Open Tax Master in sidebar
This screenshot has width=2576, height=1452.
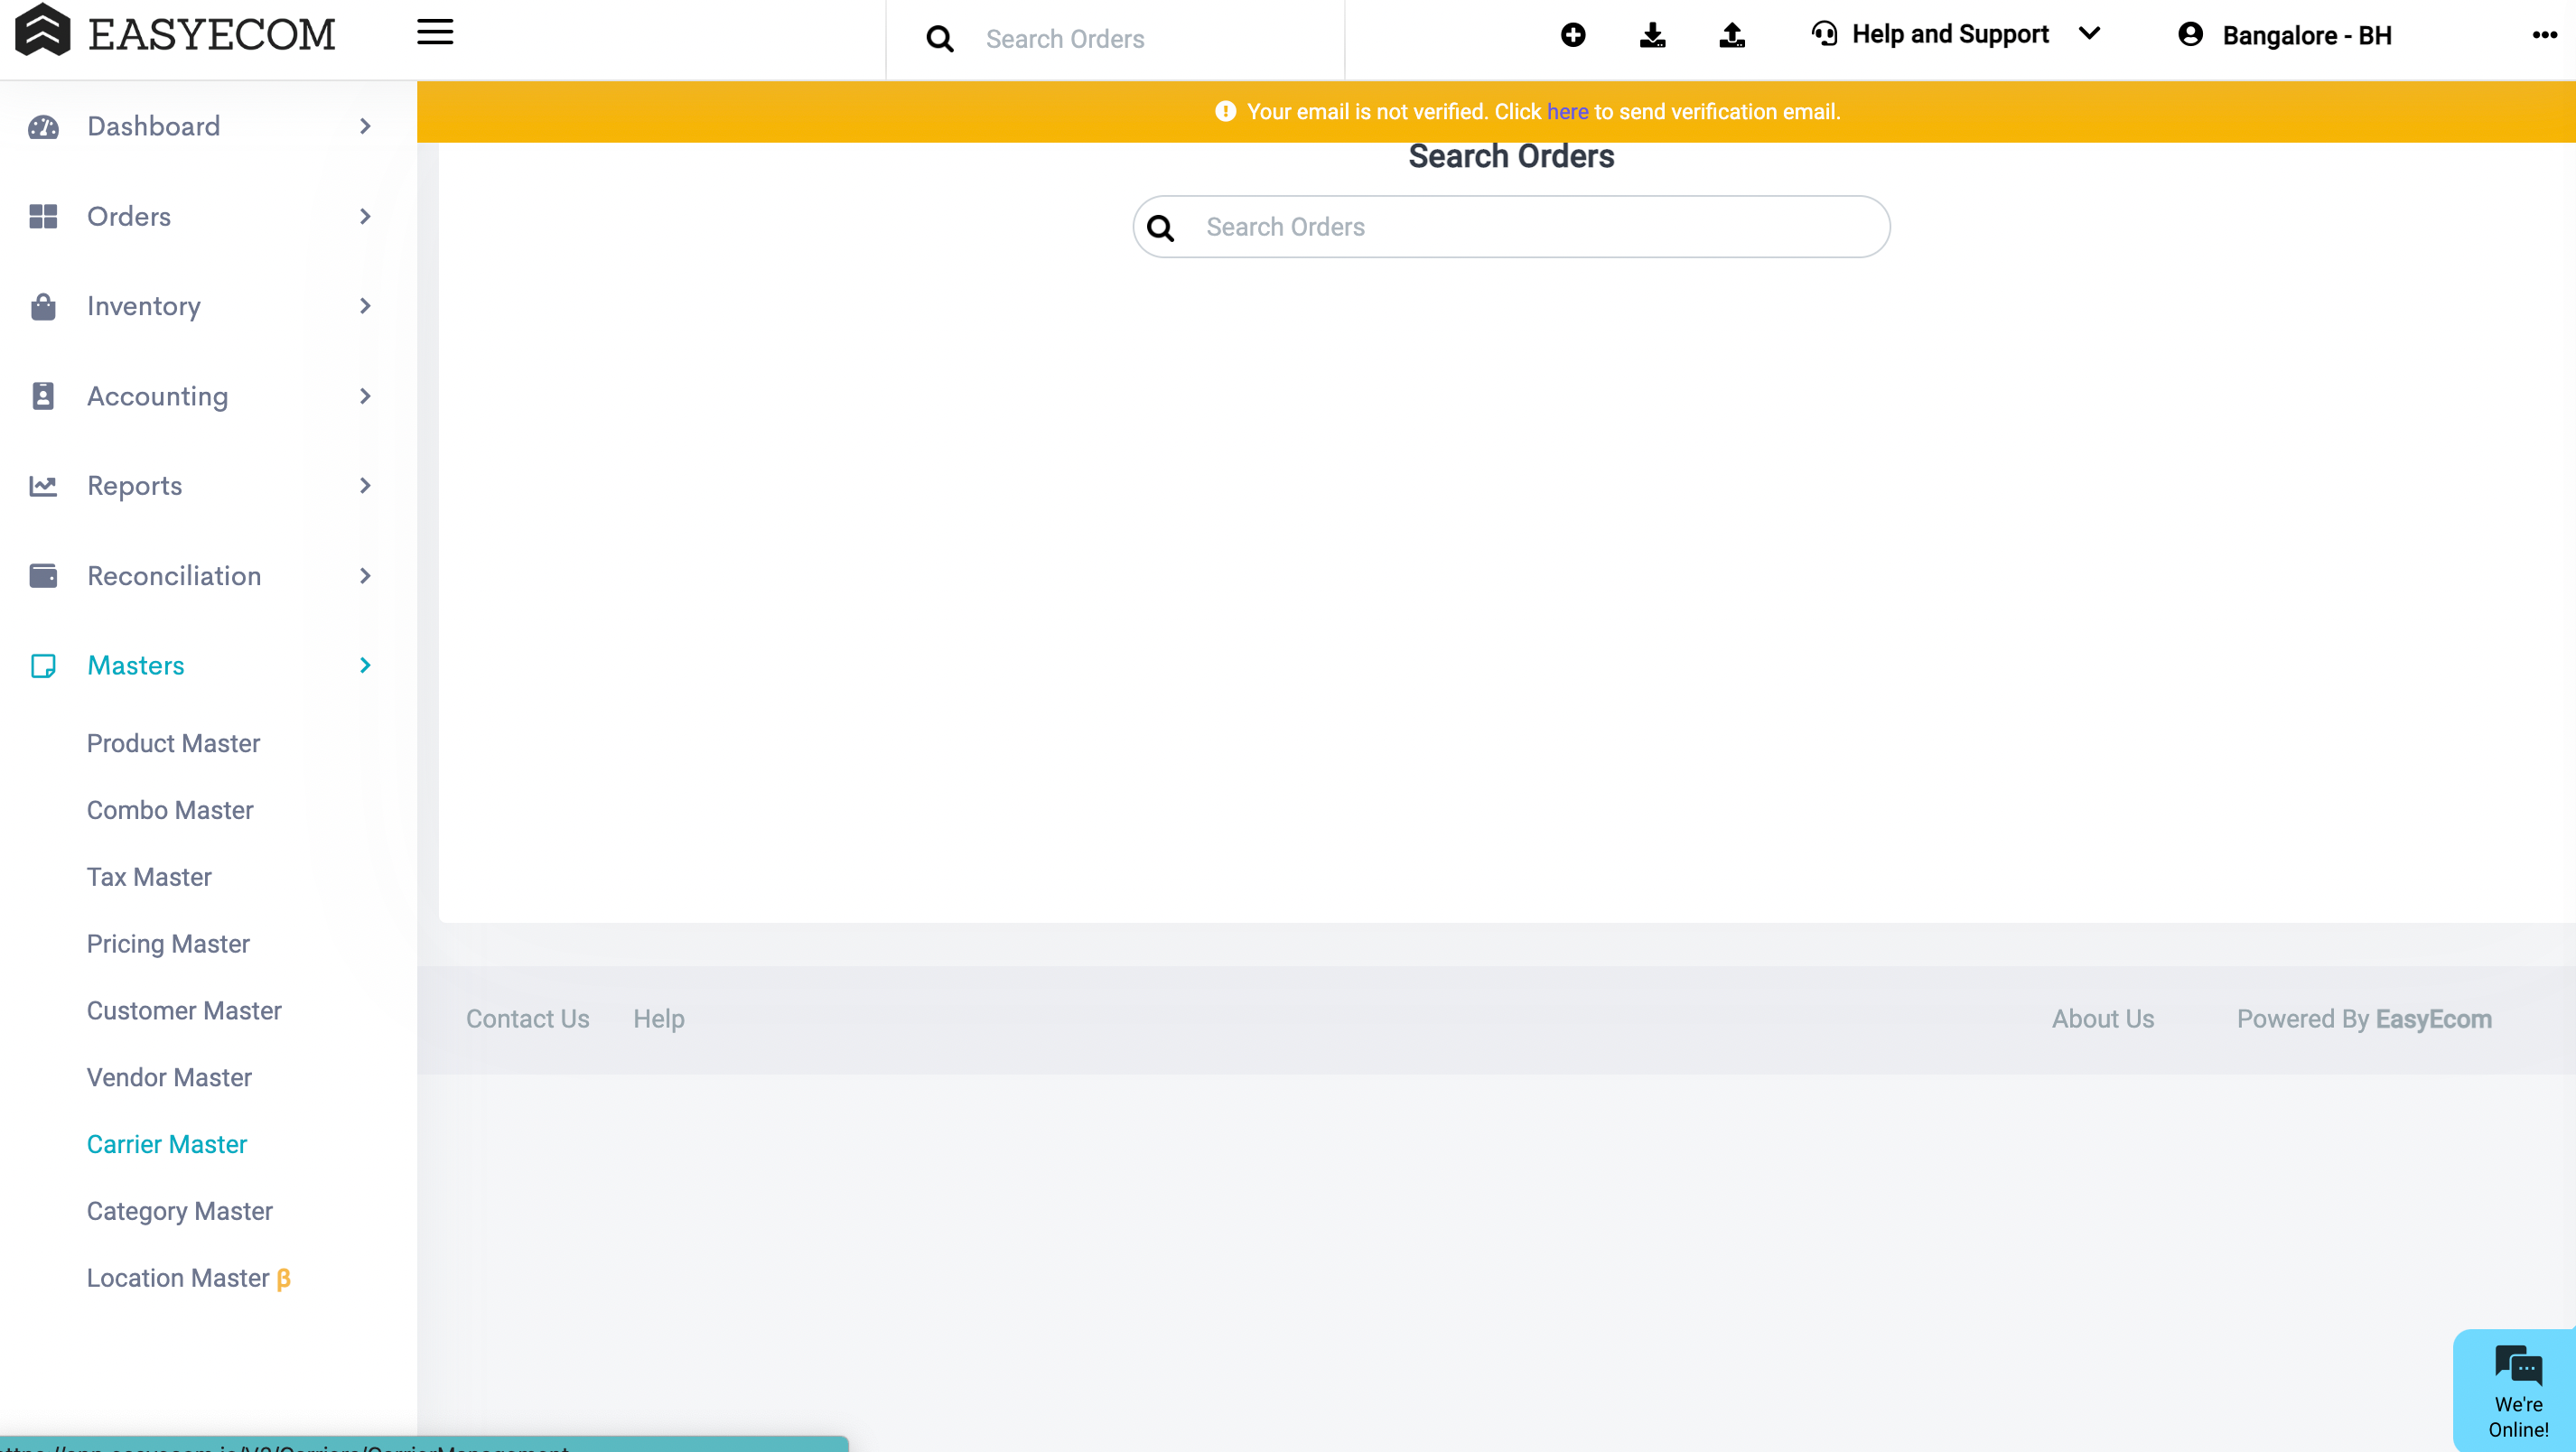click(149, 877)
